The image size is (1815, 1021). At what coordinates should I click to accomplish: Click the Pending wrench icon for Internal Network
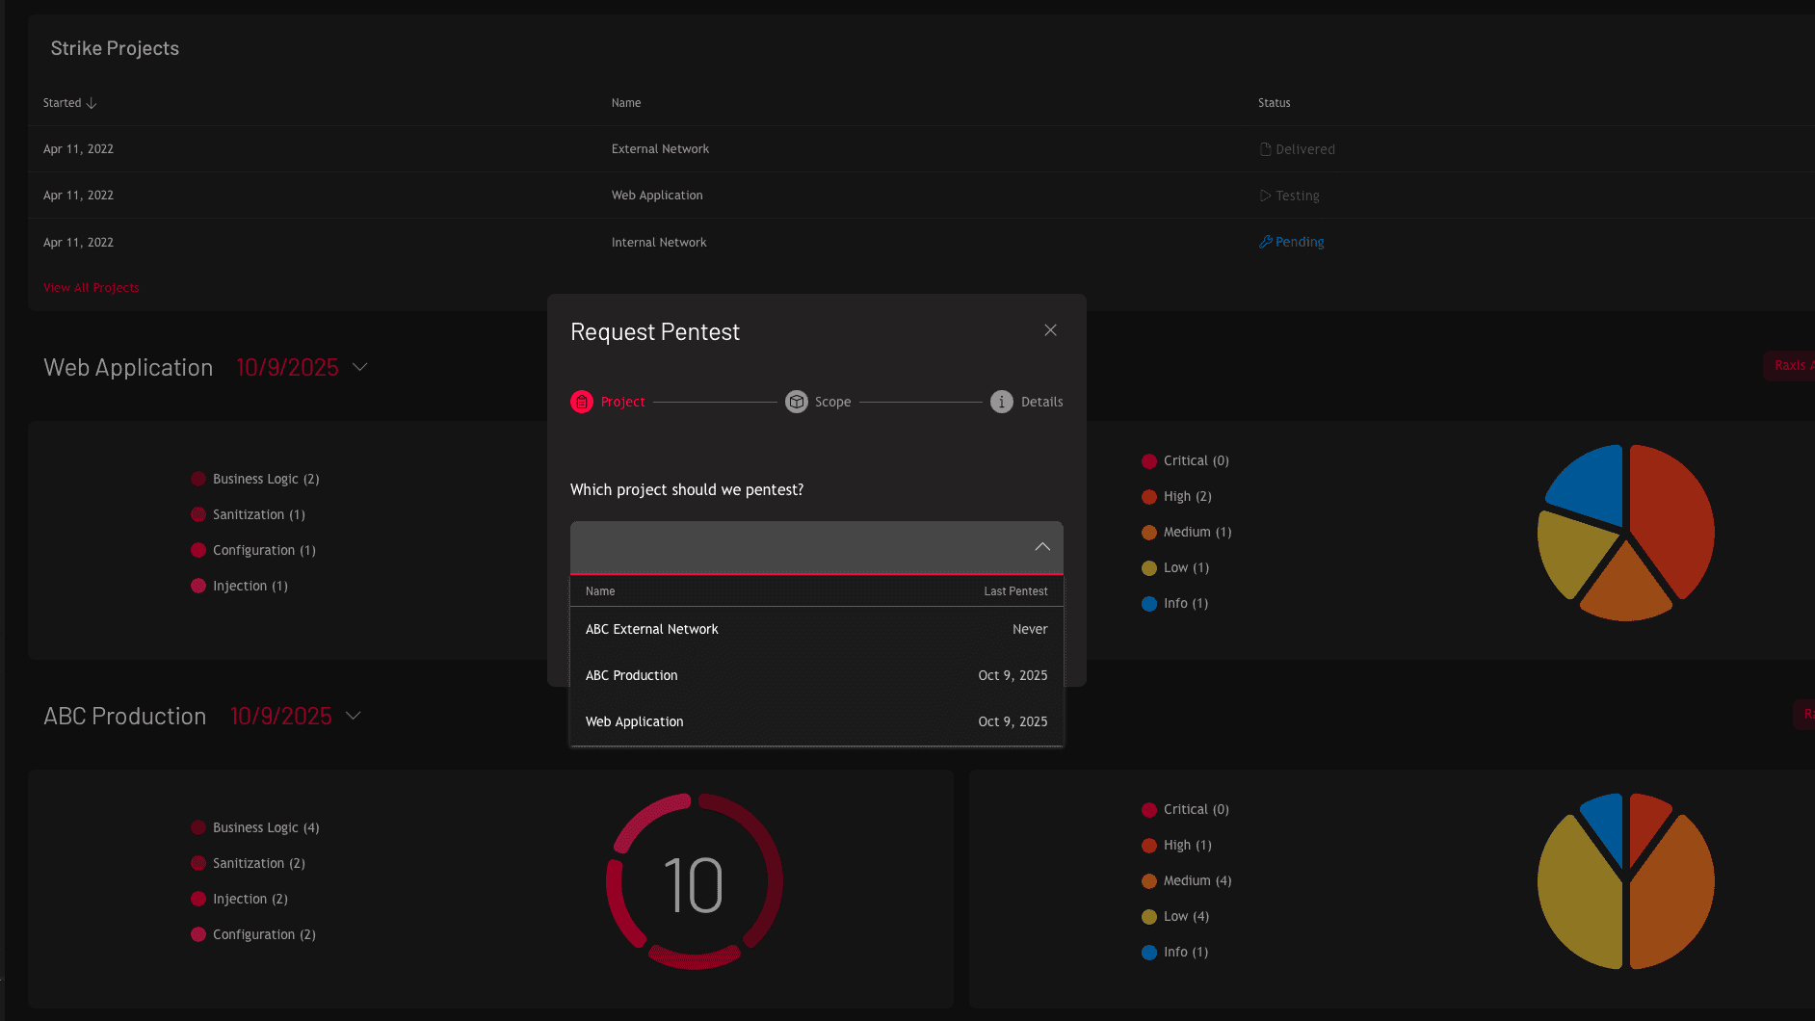[1265, 242]
